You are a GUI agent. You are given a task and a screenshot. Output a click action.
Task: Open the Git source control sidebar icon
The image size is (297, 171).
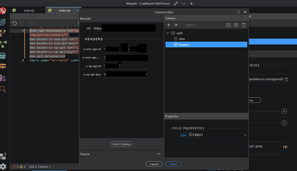click(3, 33)
